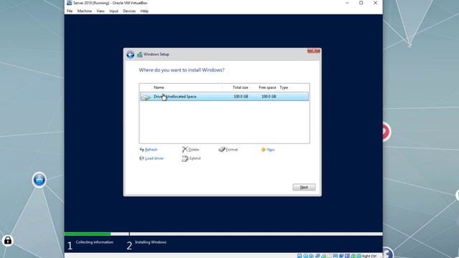The width and height of the screenshot is (459, 258).
Task: Click the Name column header
Action: pos(159,87)
